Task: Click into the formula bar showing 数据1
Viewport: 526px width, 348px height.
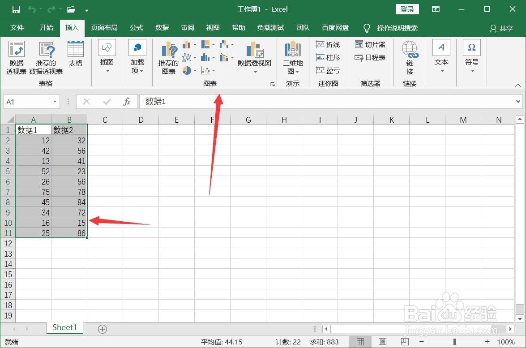Action: tap(327, 102)
